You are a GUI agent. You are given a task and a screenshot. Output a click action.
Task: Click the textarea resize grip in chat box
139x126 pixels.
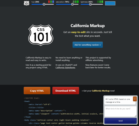click(x=136, y=116)
